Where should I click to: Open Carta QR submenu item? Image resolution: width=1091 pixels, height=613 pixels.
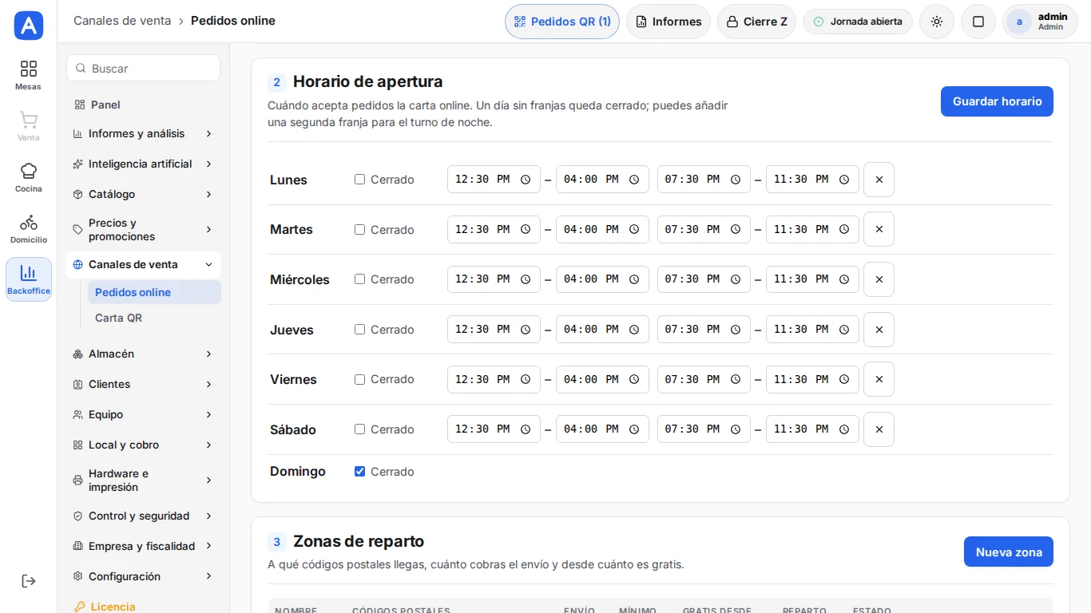point(154,318)
